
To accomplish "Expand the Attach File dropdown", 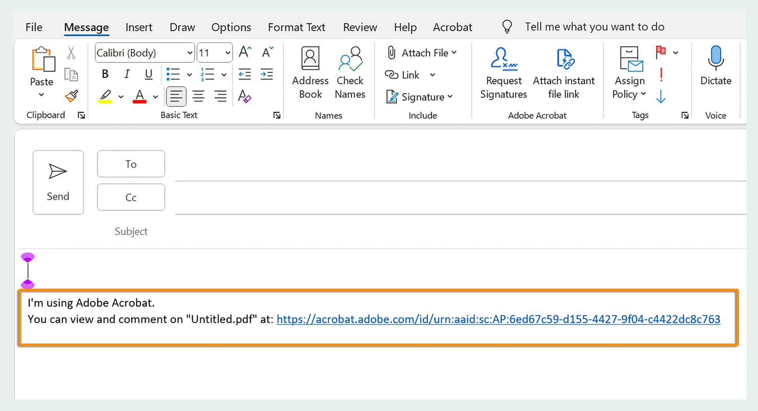I will point(454,52).
